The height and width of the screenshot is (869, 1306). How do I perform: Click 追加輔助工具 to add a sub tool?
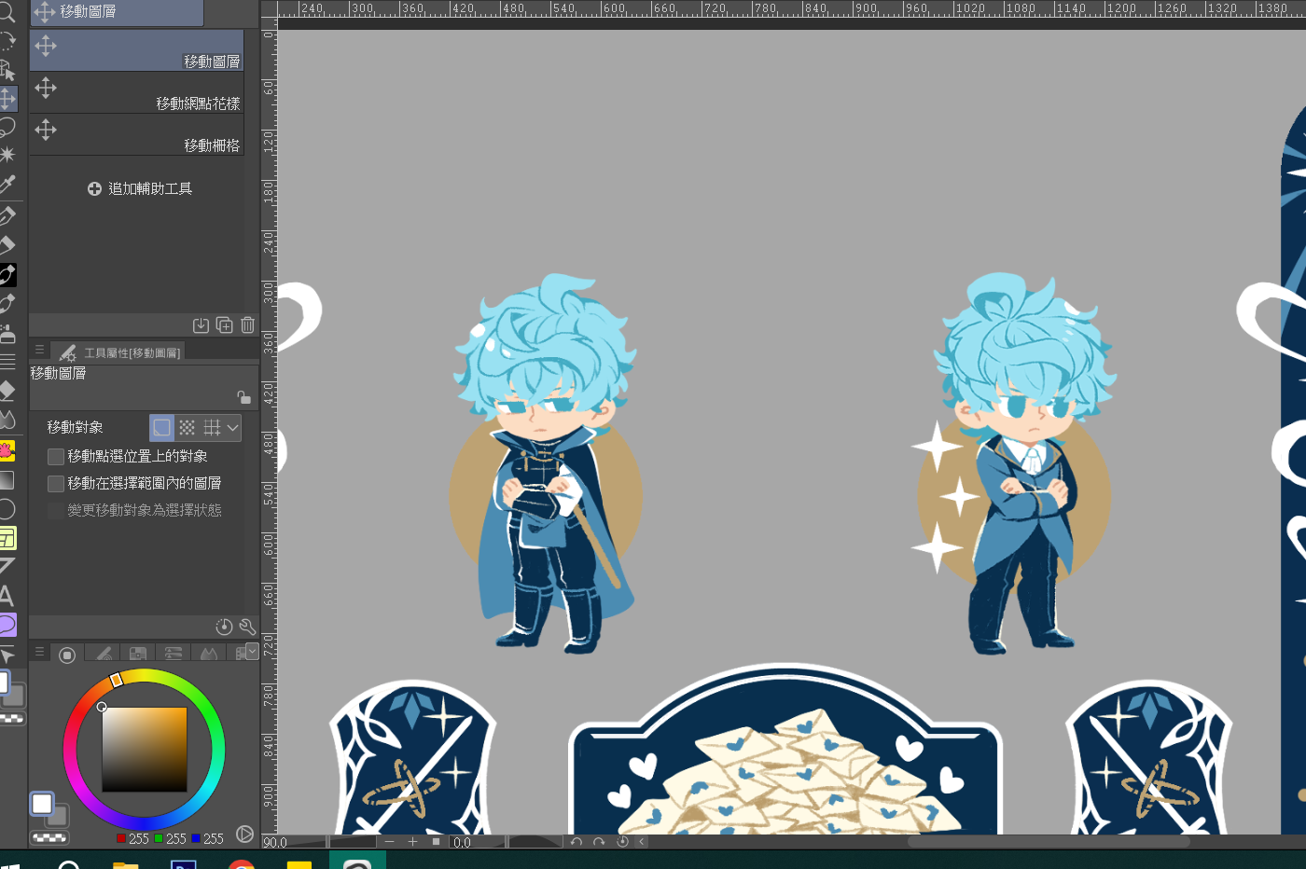pyautogui.click(x=140, y=189)
